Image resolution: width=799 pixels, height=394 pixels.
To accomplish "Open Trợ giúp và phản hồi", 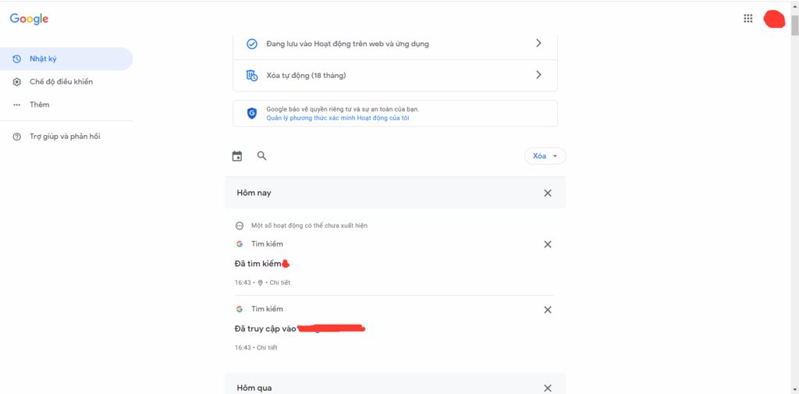I will tap(66, 137).
